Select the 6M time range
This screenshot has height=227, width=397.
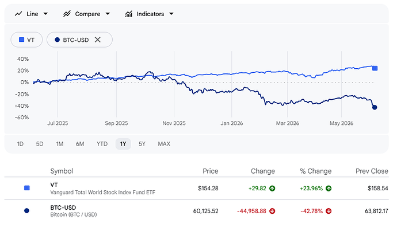[x=80, y=144]
